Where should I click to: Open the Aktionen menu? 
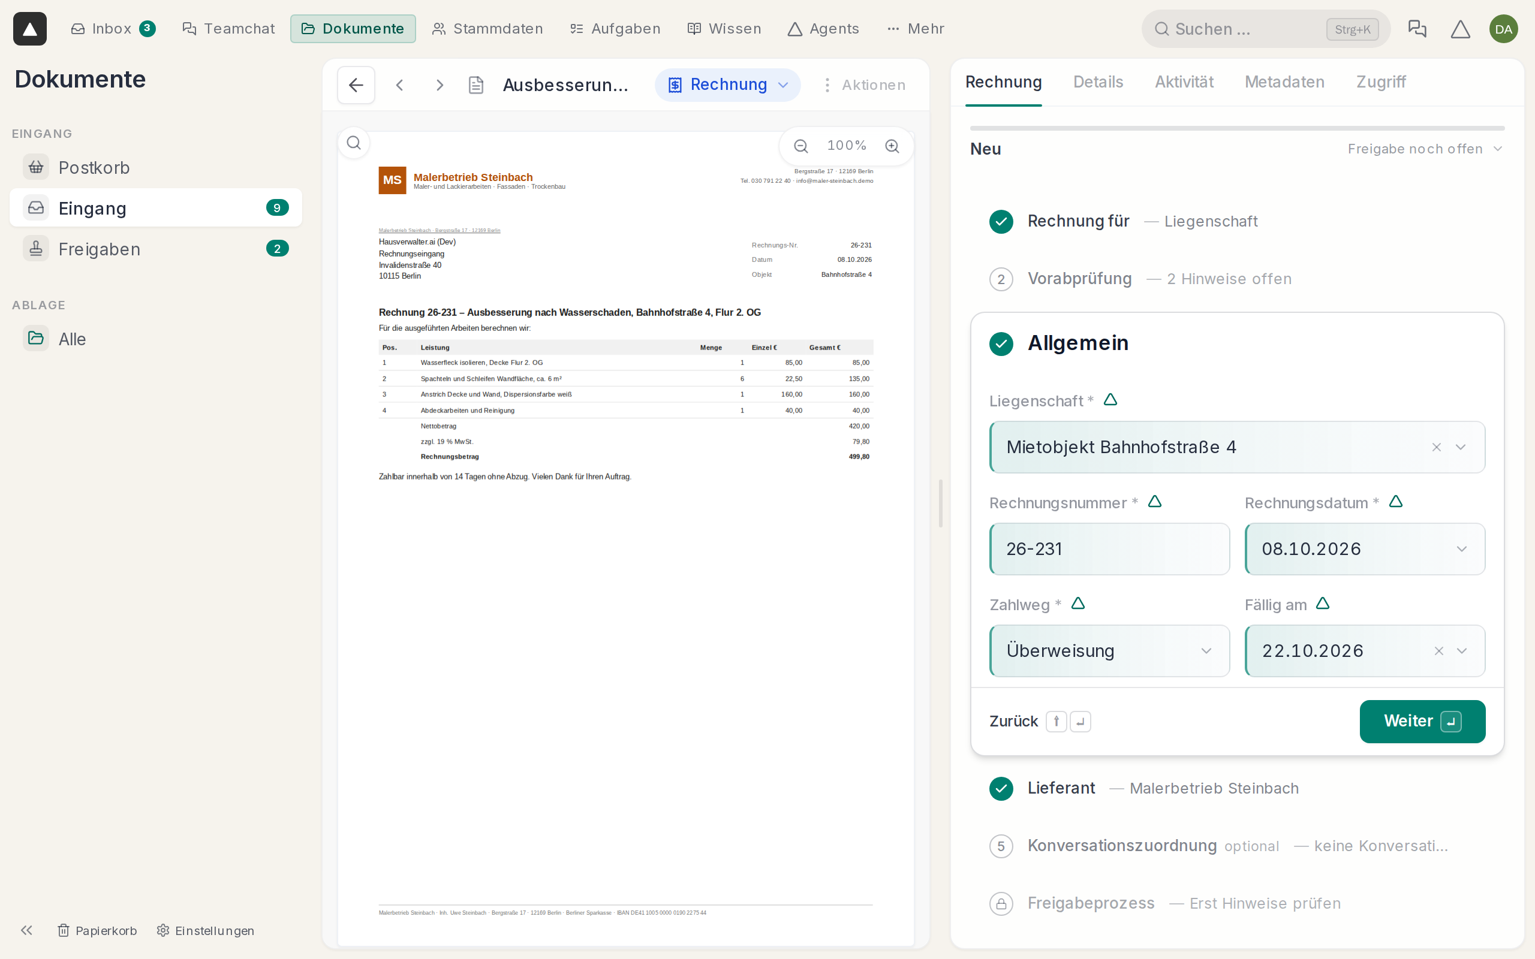(x=864, y=85)
